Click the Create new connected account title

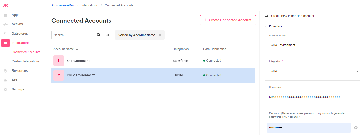click(x=293, y=16)
